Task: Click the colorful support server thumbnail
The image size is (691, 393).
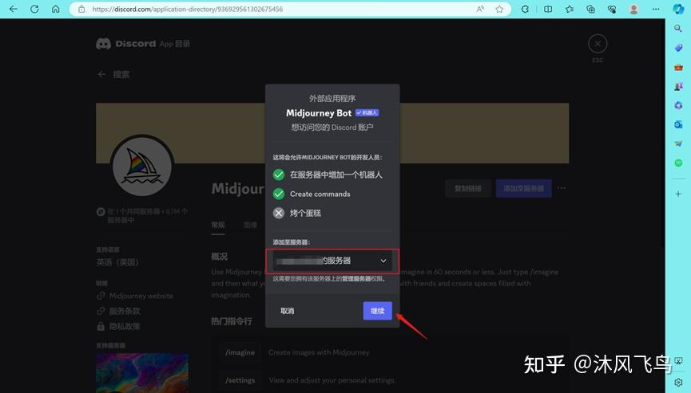Action: 142,373
